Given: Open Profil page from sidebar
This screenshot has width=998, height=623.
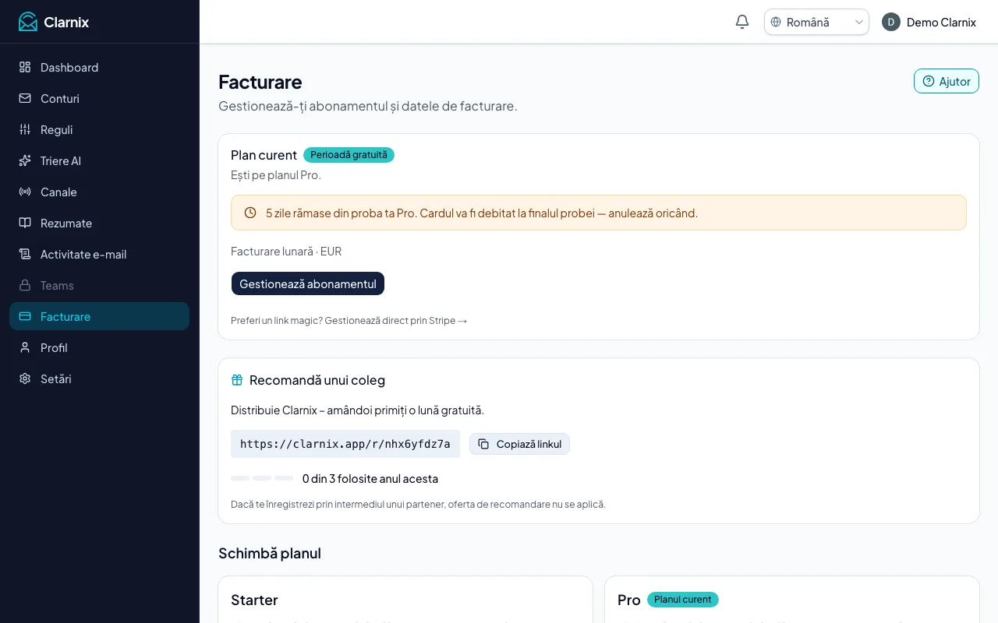Looking at the screenshot, I should click(99, 347).
